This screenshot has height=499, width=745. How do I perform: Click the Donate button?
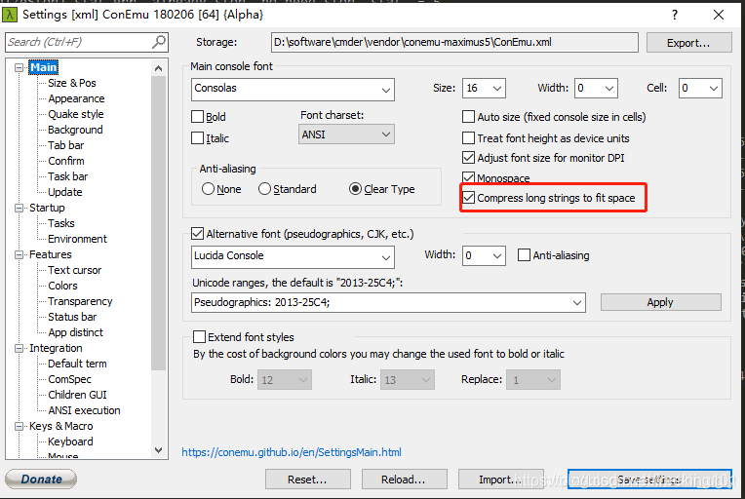(41, 480)
